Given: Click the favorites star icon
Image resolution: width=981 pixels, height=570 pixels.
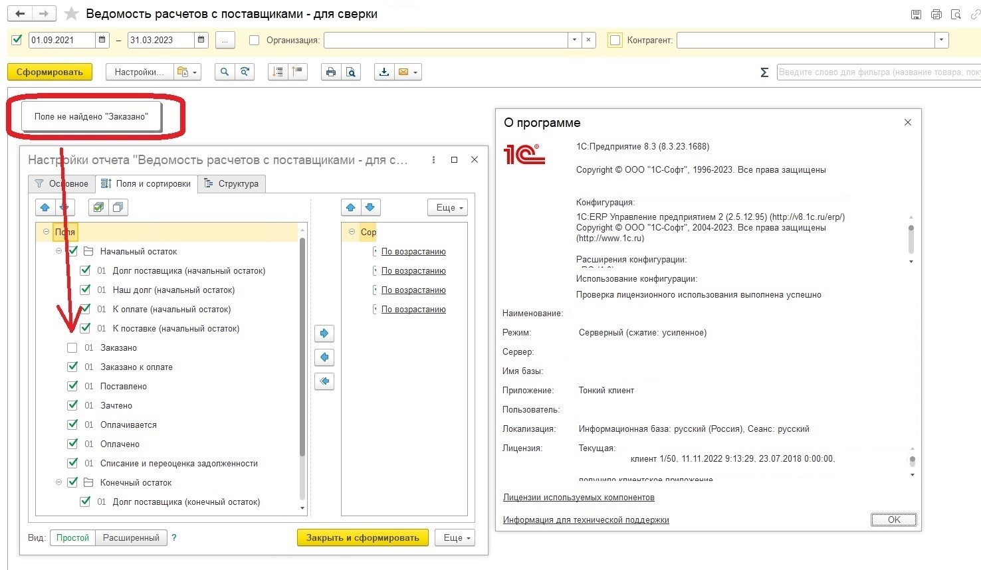Looking at the screenshot, I should (71, 14).
